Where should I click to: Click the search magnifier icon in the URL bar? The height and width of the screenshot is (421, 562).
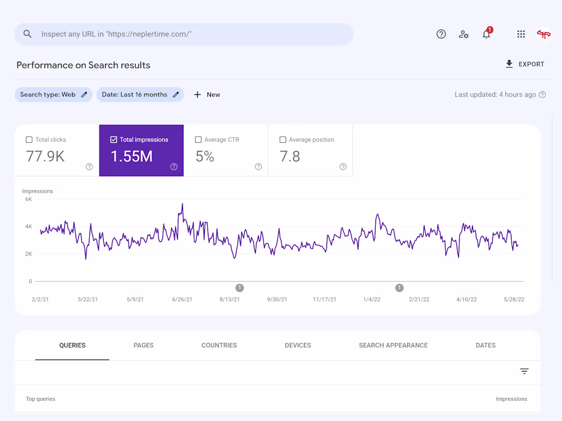pyautogui.click(x=28, y=34)
